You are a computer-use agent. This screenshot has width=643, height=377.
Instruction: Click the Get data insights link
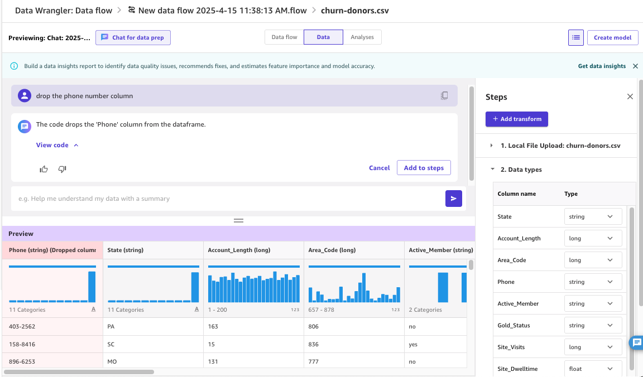click(x=602, y=66)
